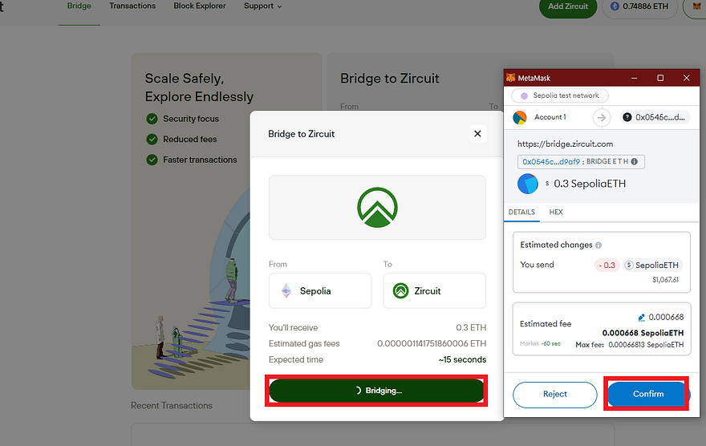Click the Recent Transactions heading
This screenshot has height=446, width=706.
point(172,406)
